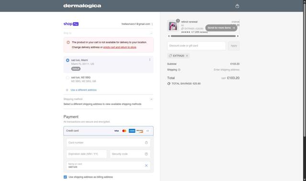Focus the Discount code or gift card field

[196, 45]
